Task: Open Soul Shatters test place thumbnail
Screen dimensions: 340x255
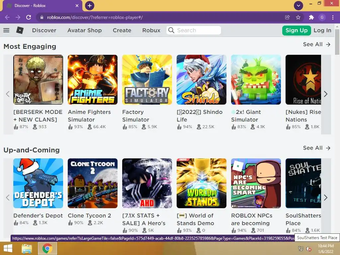Action: coord(303,183)
